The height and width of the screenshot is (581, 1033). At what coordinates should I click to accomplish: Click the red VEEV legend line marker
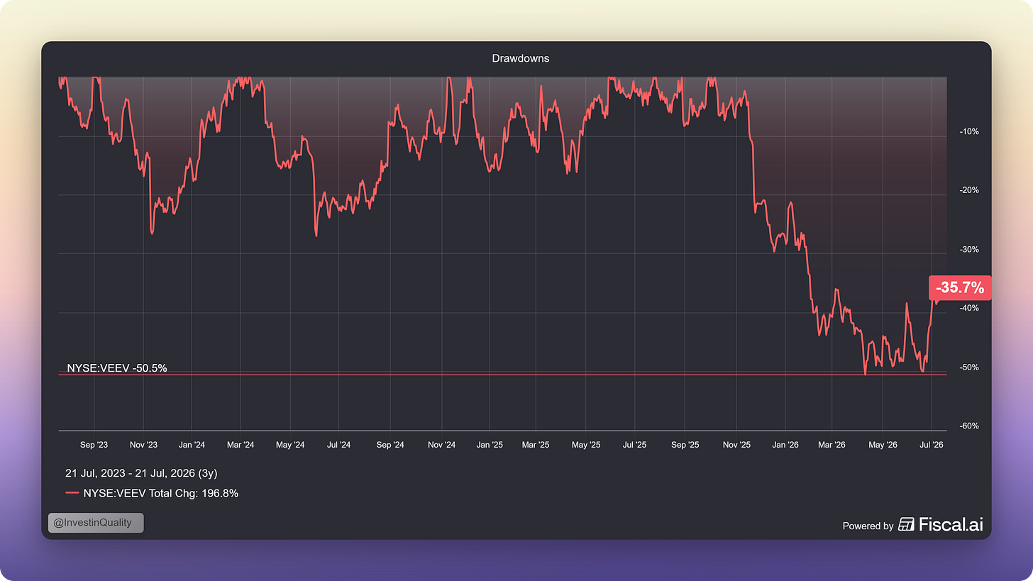(x=72, y=493)
